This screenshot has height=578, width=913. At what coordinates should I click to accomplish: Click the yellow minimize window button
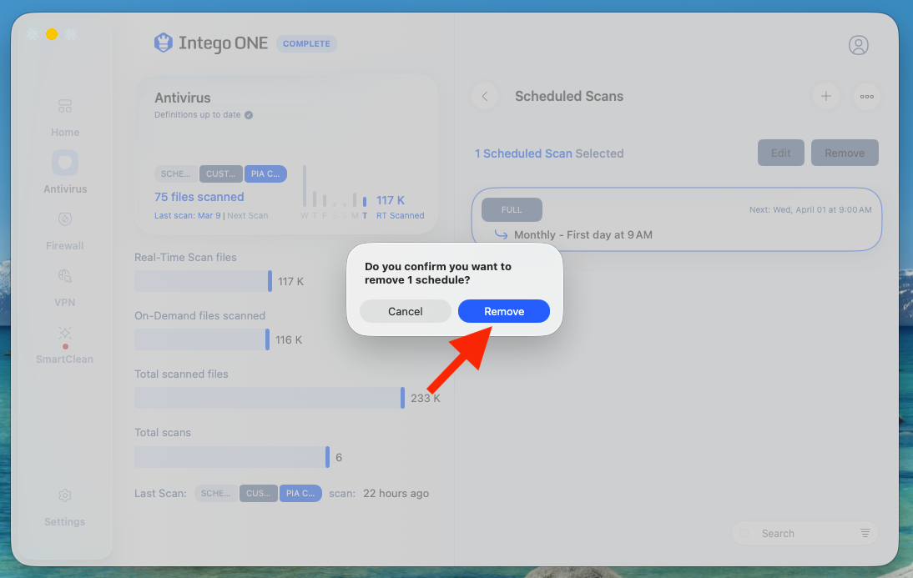click(x=52, y=34)
